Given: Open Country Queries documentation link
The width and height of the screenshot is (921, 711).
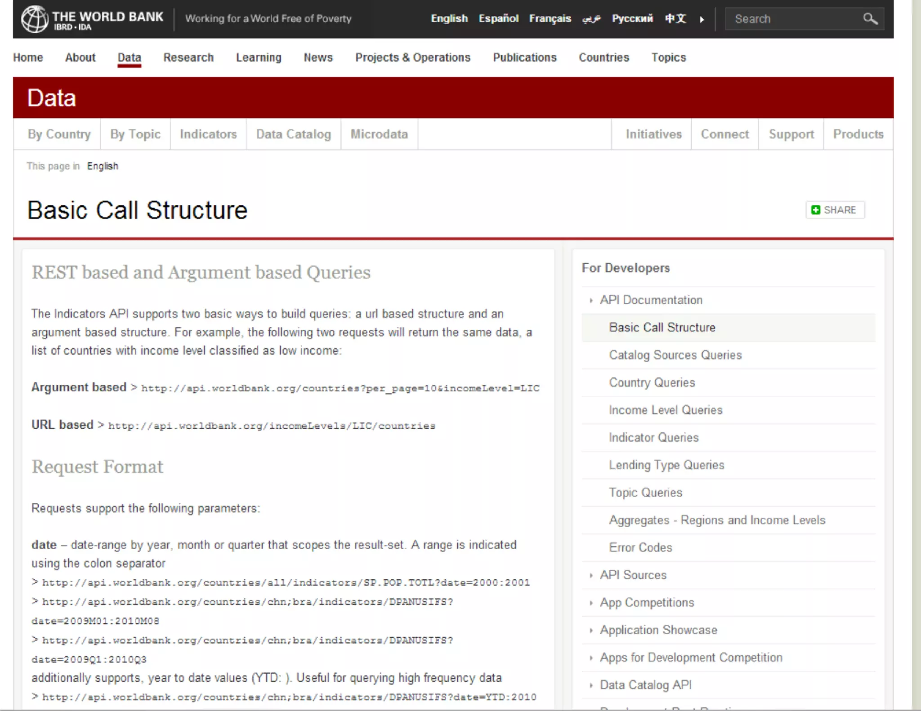Looking at the screenshot, I should point(652,382).
